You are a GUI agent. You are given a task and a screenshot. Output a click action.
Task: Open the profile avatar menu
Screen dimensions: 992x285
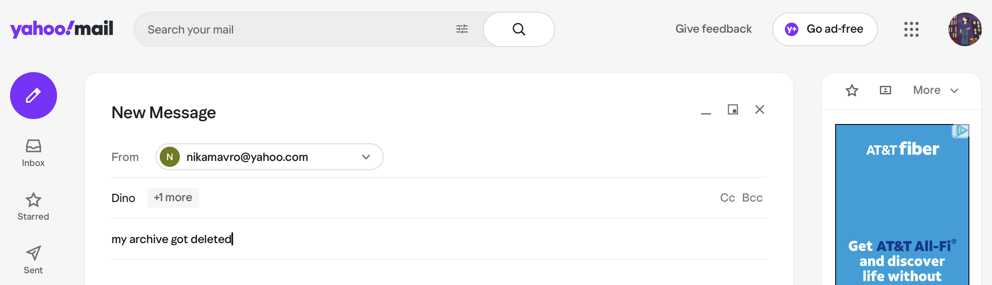(965, 29)
